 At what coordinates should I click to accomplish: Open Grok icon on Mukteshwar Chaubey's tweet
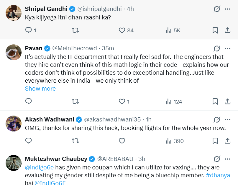click(217, 159)
